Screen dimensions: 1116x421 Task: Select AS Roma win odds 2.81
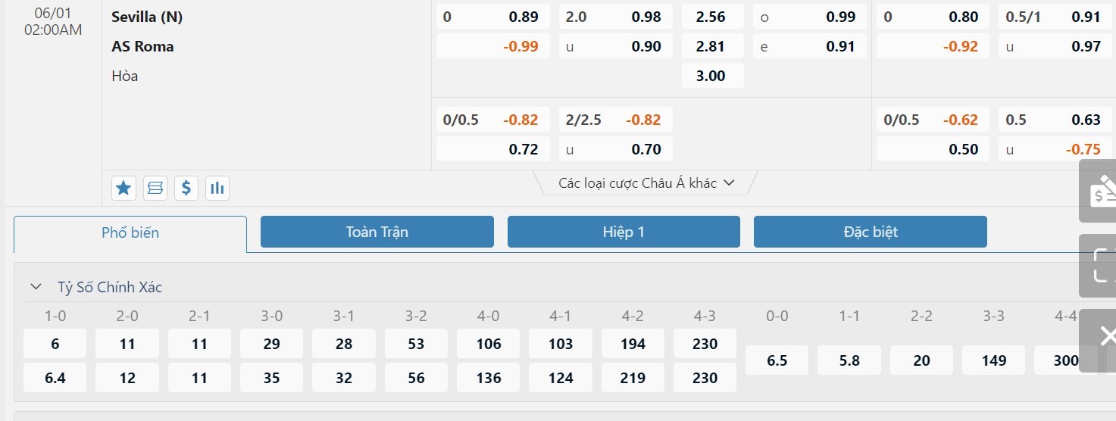click(x=711, y=46)
